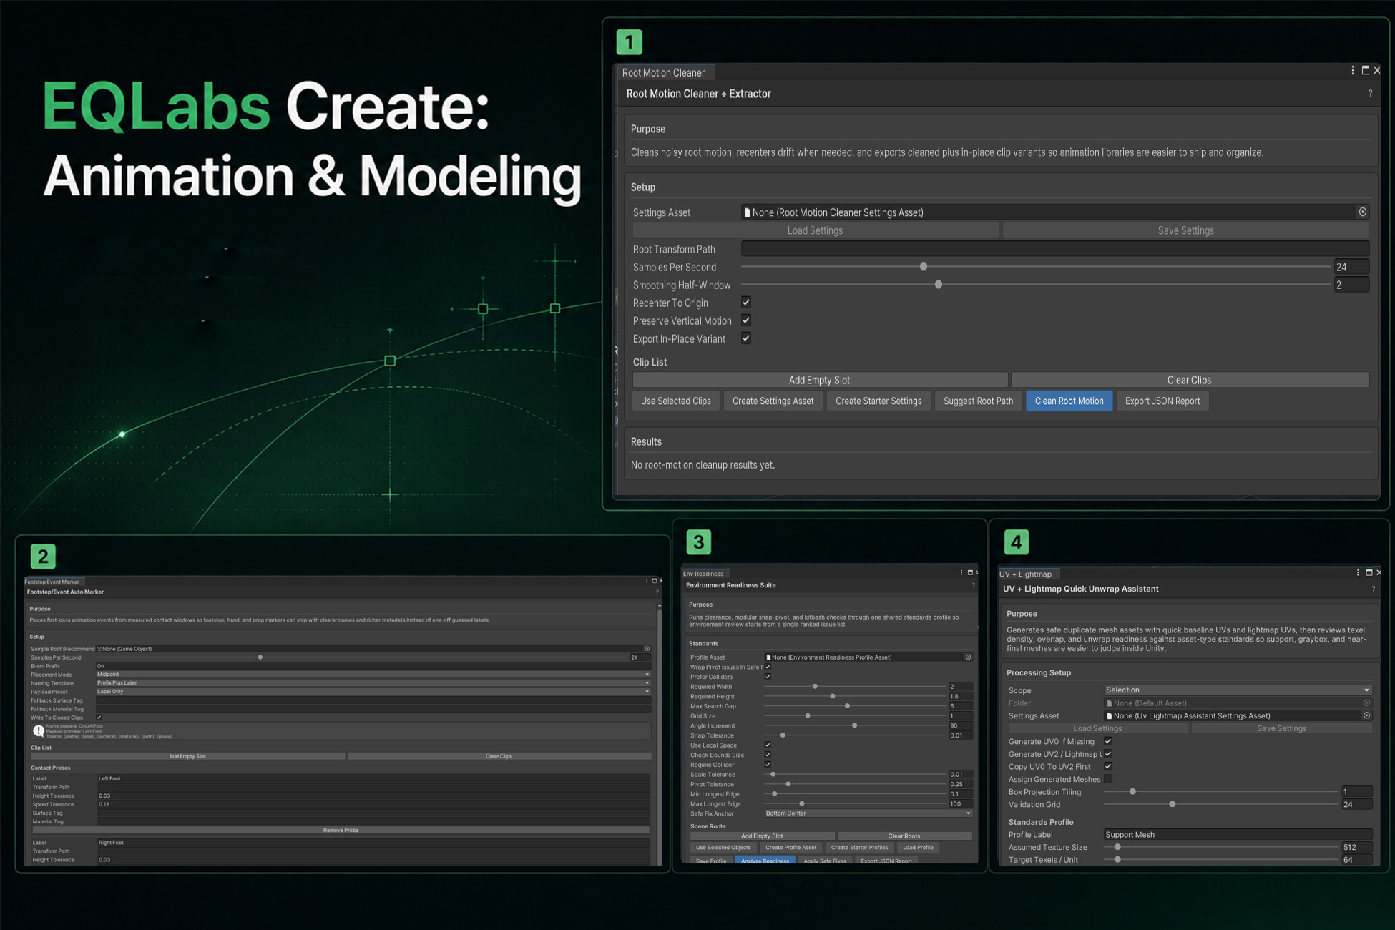
Task: Click Save Settings in UV + Lightmap window
Action: pyautogui.click(x=1281, y=728)
